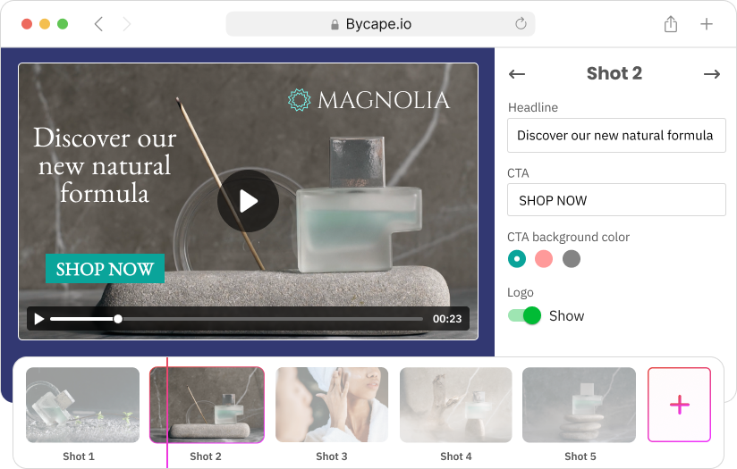Screen dimensions: 737x469
Task: Edit the CTA text field
Action: click(x=616, y=200)
